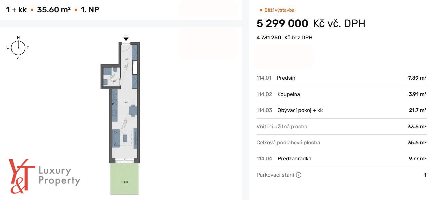433x200 pixels.
Task: Click the Vnitřní užitná plocha row
Action: coord(341,127)
